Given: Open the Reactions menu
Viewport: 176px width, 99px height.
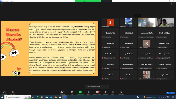Looking at the screenshot, I should coord(105,93).
